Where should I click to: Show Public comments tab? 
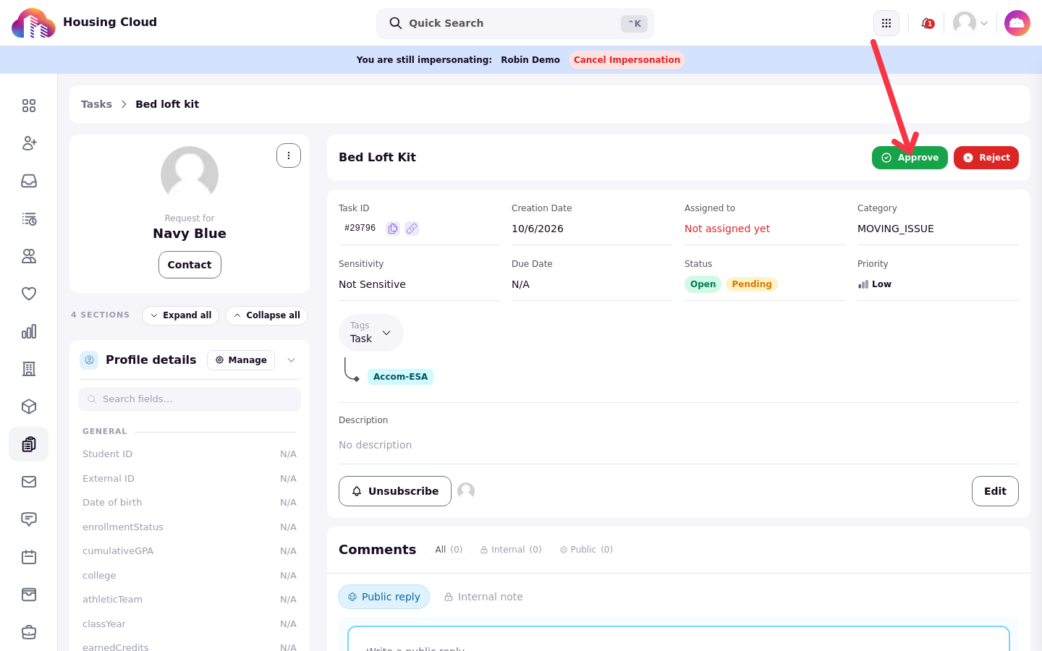[x=586, y=550]
